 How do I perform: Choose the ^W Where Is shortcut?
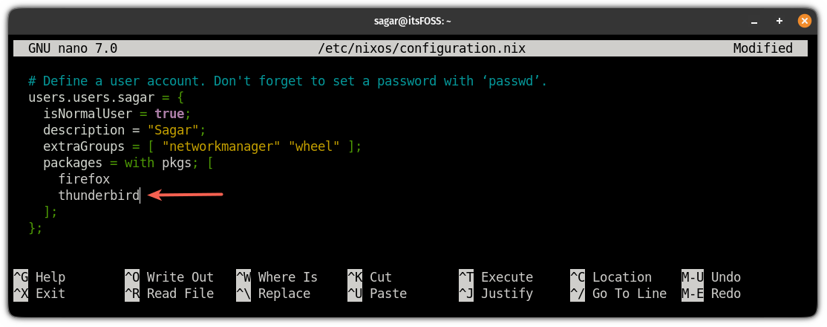point(277,277)
